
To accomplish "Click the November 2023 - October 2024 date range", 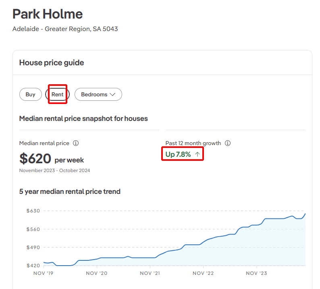I will (x=55, y=170).
